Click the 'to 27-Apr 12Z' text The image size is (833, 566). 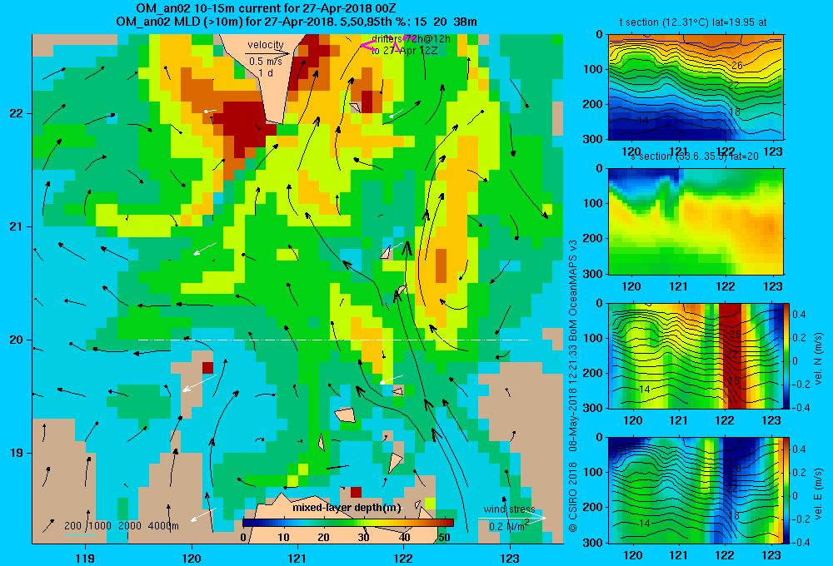[404, 51]
